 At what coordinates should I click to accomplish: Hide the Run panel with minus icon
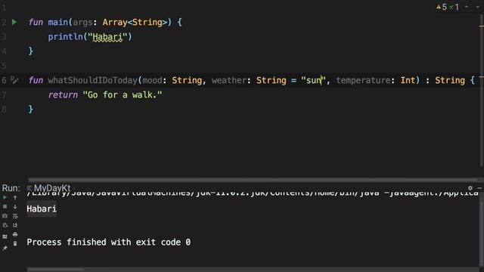[479, 188]
